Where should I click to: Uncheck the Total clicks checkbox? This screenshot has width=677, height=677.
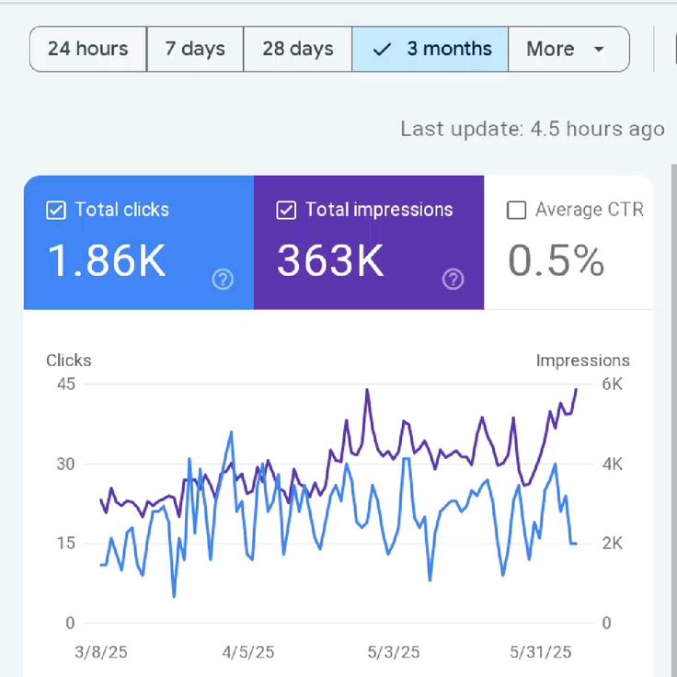56,211
